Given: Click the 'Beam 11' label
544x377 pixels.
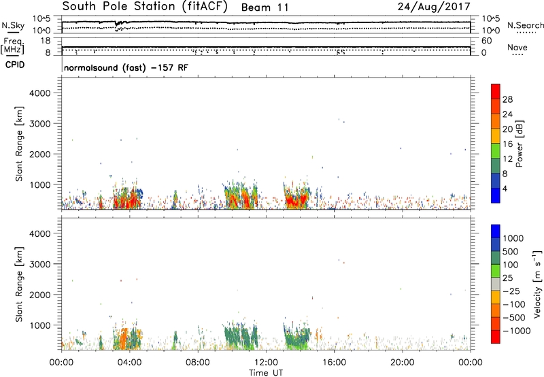Looking at the screenshot, I should (x=265, y=7).
